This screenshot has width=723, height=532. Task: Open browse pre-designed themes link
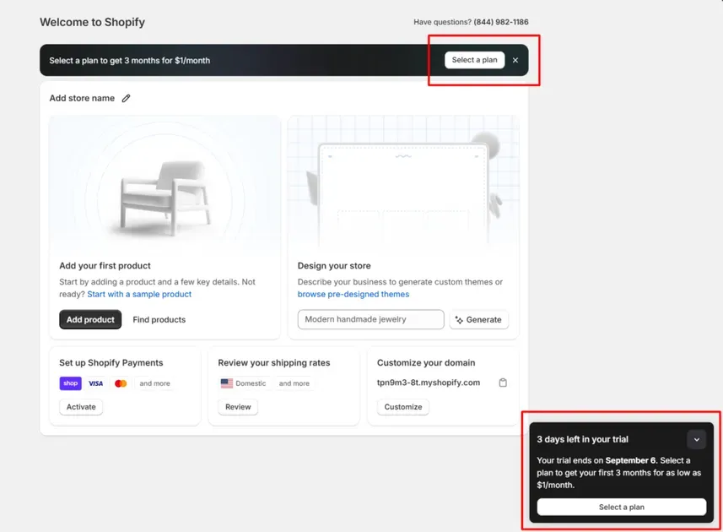pyautogui.click(x=353, y=294)
